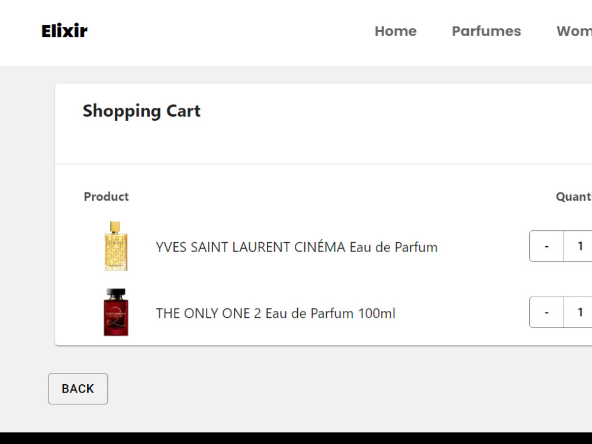Viewport: 592px width, 444px height.
Task: Open the partially visible Women nav link
Action: (x=574, y=31)
